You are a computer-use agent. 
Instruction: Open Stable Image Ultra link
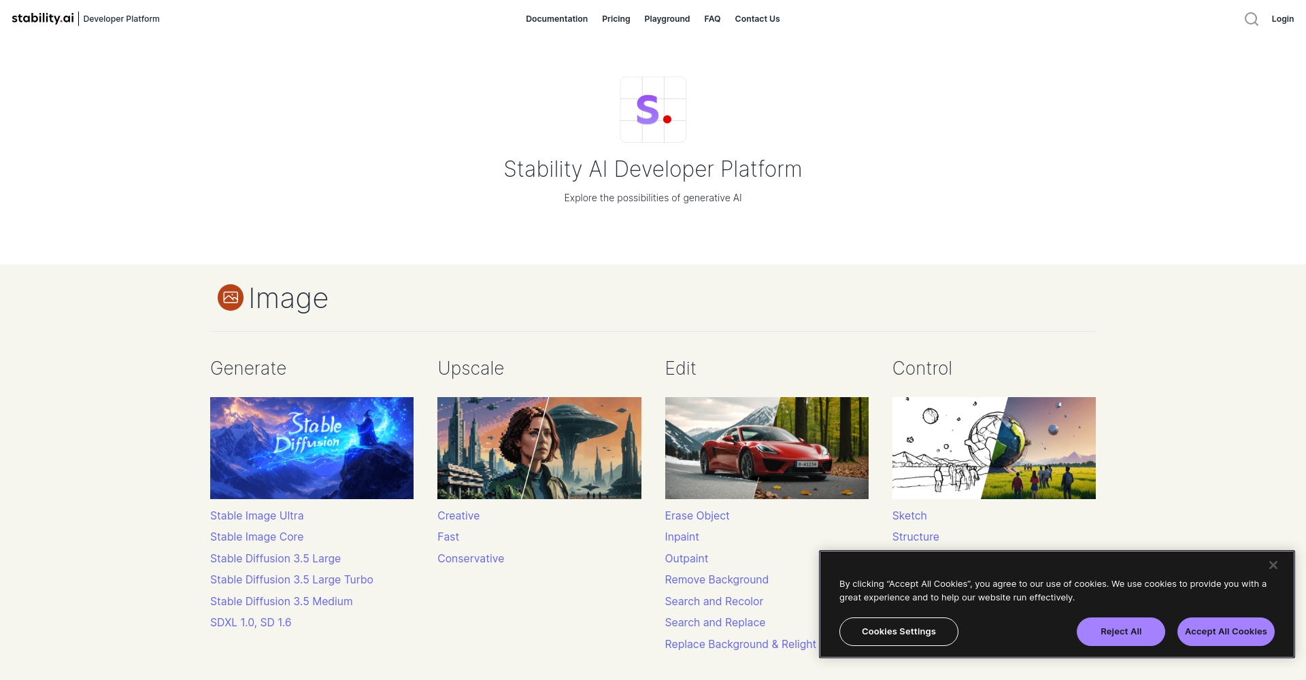point(256,515)
